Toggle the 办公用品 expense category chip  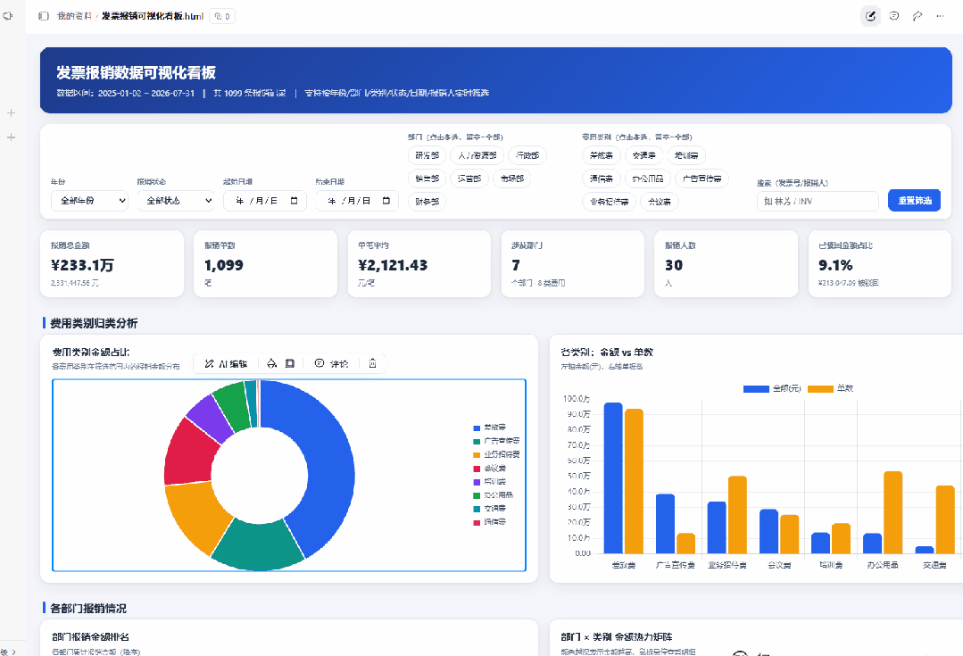(648, 179)
